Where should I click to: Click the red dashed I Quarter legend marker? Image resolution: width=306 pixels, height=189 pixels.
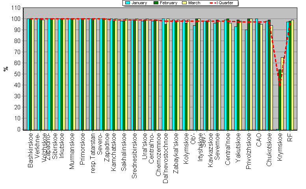pos(213,3)
